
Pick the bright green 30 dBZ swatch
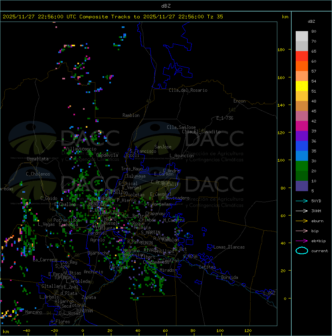click(x=302, y=166)
